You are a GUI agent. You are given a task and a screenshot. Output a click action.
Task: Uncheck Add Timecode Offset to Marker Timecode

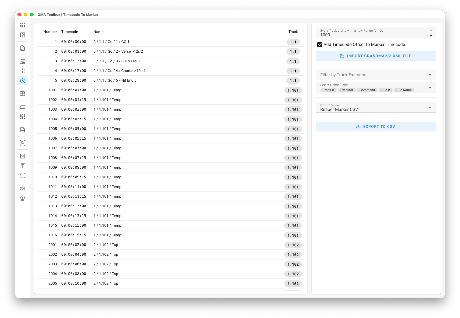(319, 45)
